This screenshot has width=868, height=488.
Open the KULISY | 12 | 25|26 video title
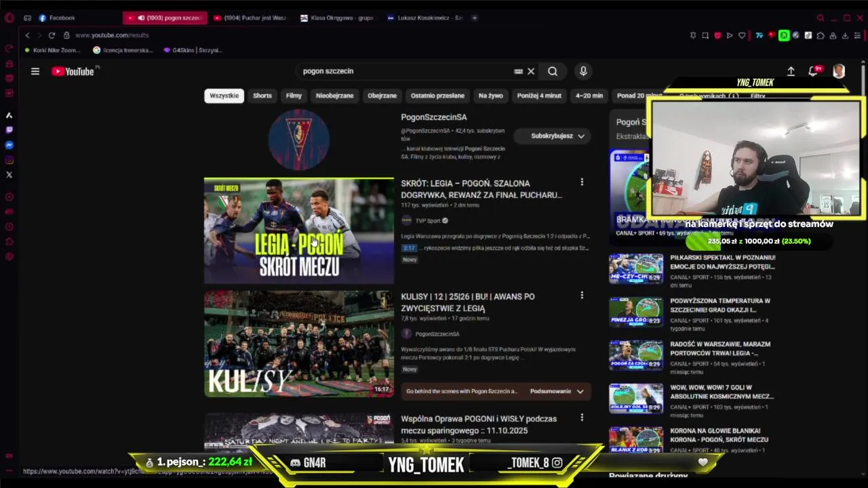point(468,302)
